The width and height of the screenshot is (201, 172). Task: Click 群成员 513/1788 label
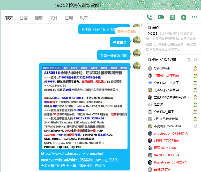tap(162, 60)
